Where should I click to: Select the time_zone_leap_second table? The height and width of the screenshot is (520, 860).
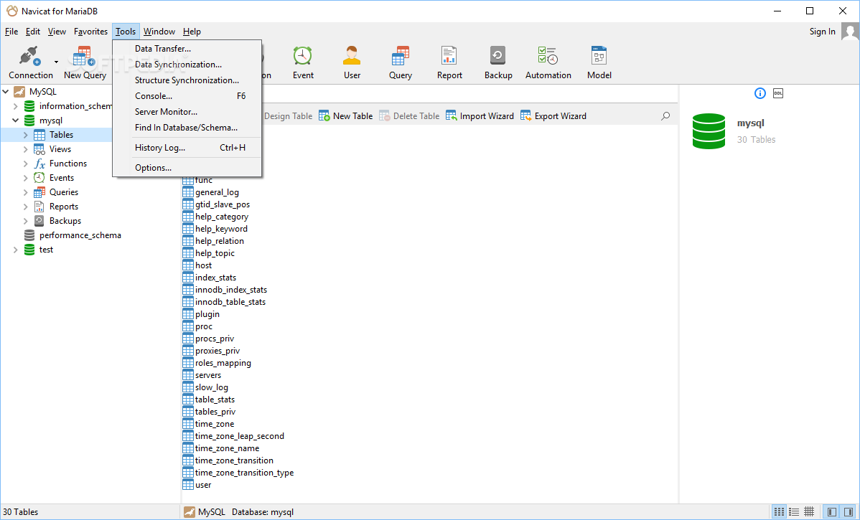click(x=239, y=436)
